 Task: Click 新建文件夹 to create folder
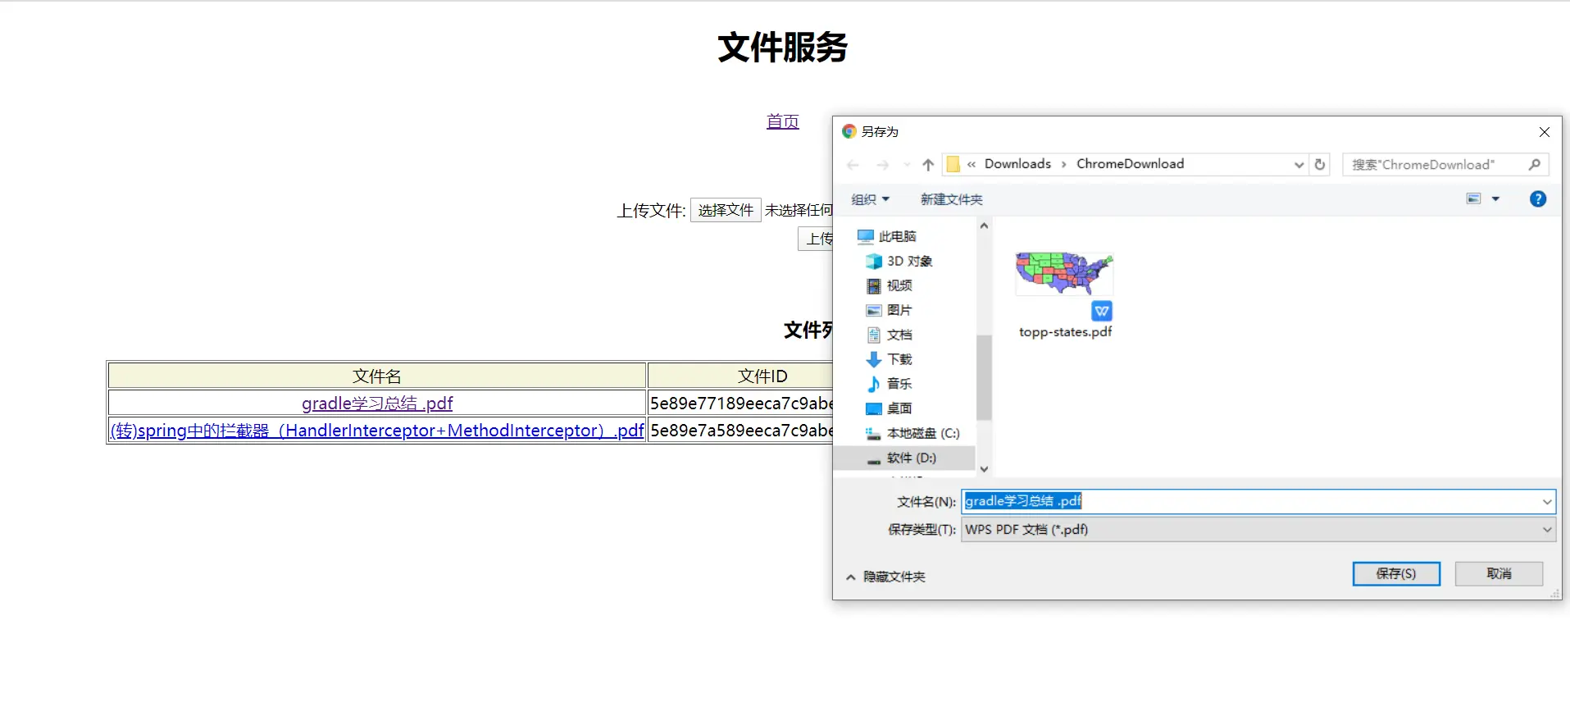(x=951, y=199)
